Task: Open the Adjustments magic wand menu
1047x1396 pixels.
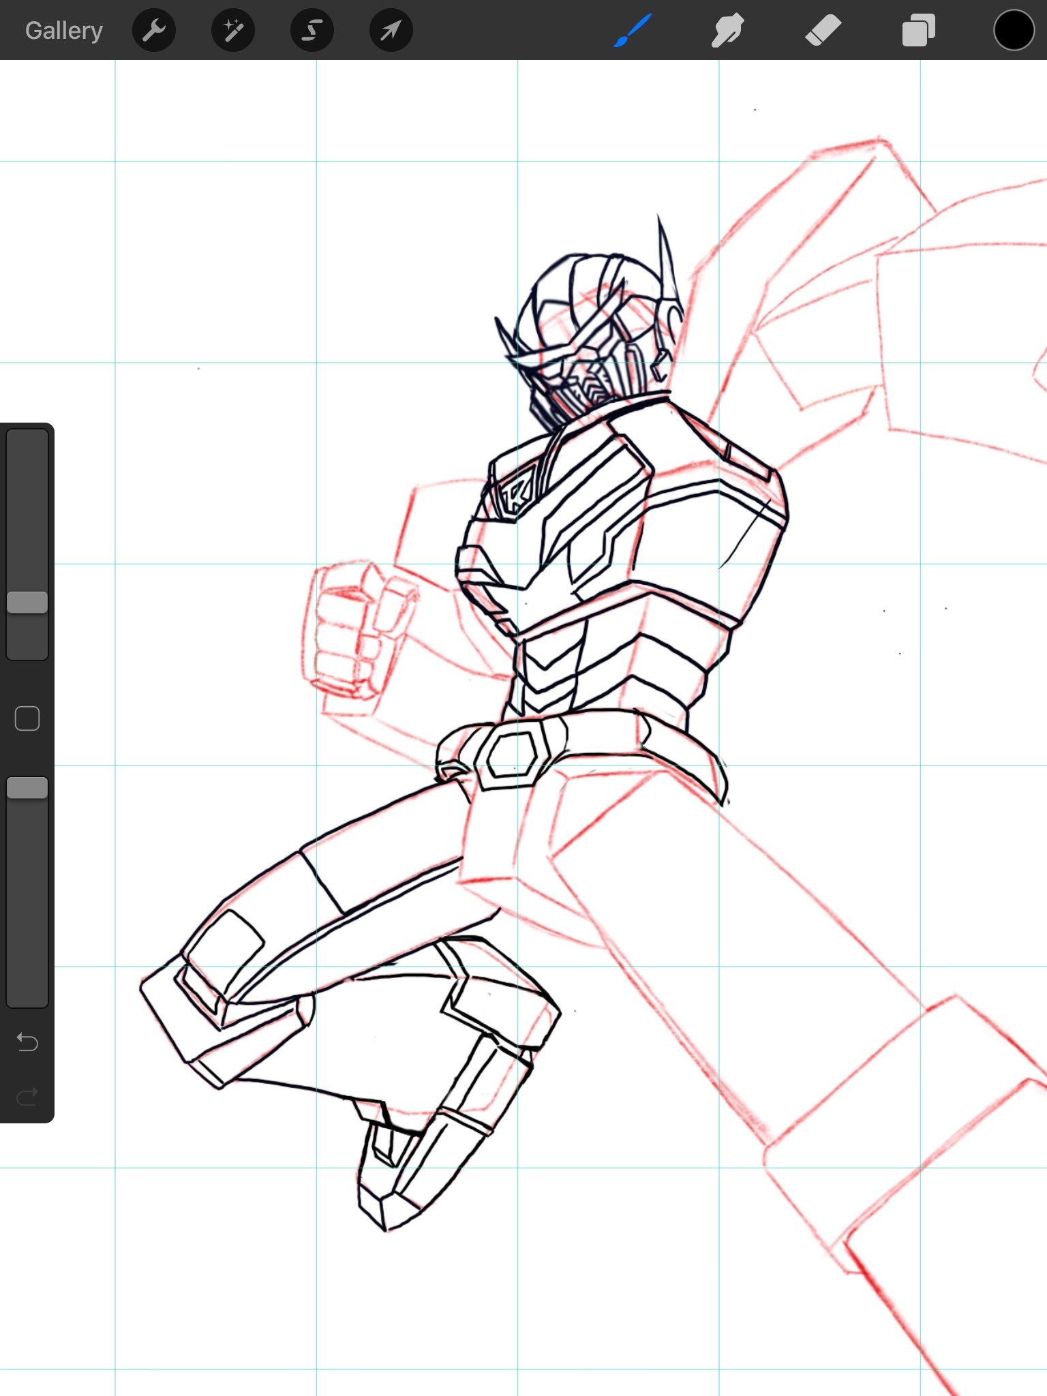Action: 233,31
